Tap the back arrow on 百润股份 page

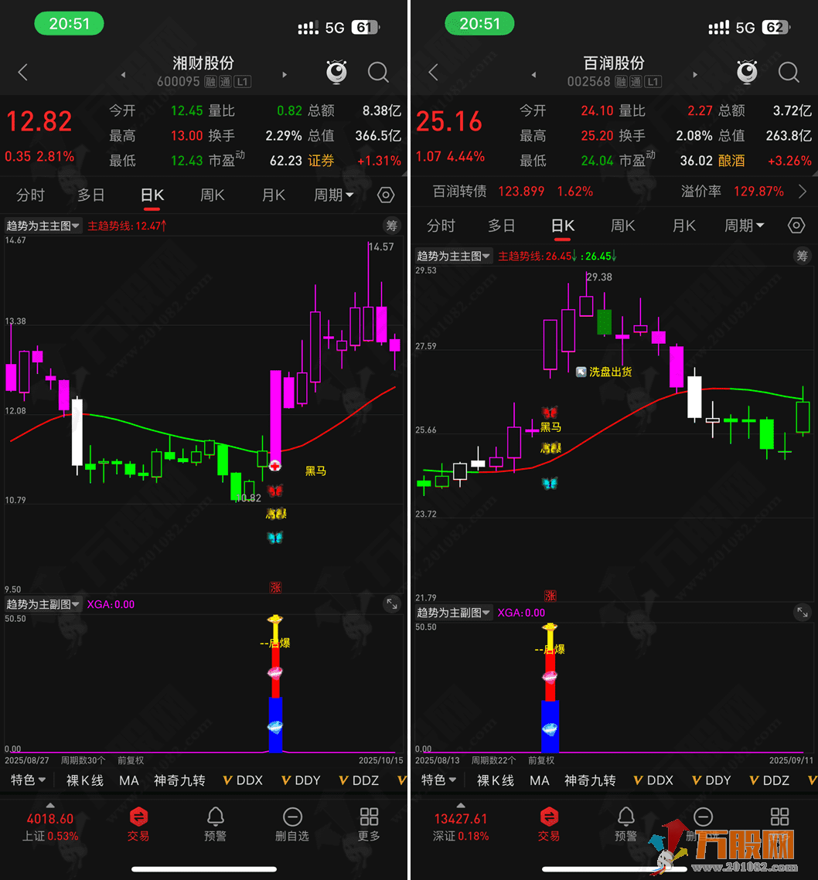coord(432,73)
